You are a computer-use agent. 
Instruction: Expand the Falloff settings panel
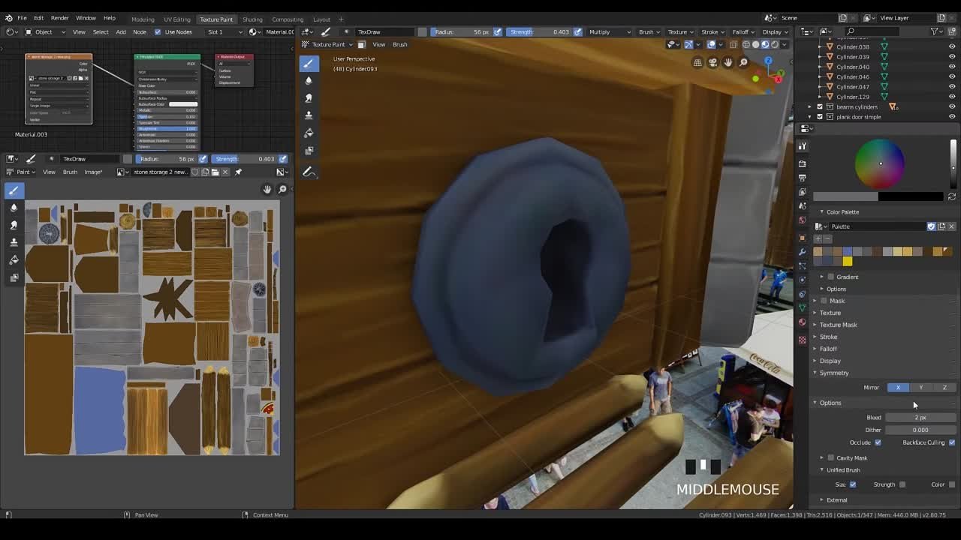pyautogui.click(x=828, y=349)
